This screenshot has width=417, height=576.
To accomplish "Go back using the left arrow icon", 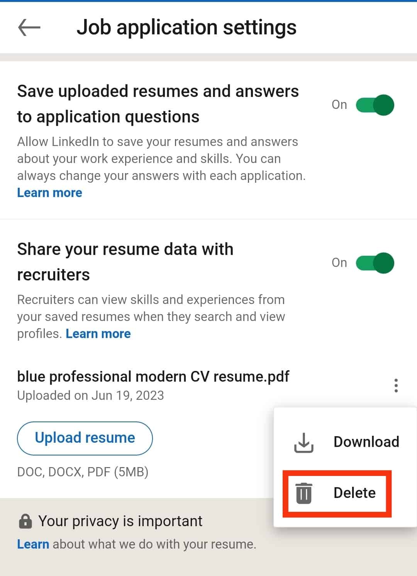I will click(x=29, y=27).
